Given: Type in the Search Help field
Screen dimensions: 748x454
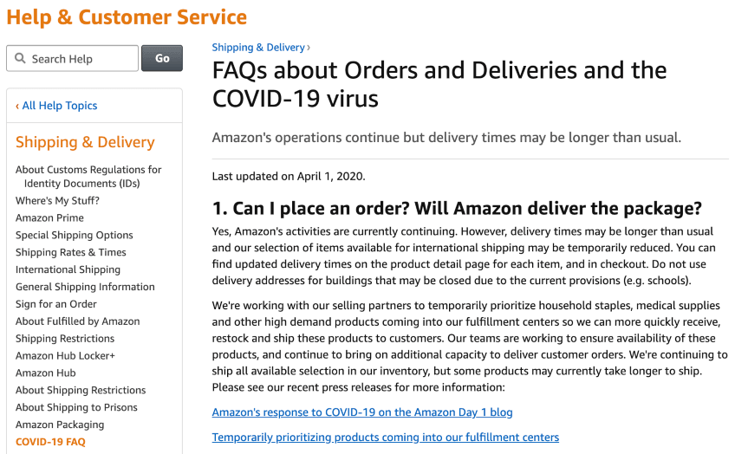Looking at the screenshot, I should [80, 59].
